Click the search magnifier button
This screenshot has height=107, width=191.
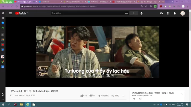pos(134,13)
